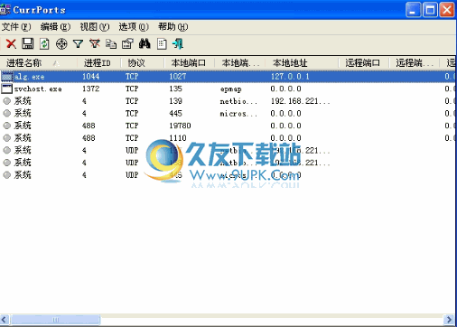
Task: Click the scrollbar right arrow
Action: [x=449, y=320]
